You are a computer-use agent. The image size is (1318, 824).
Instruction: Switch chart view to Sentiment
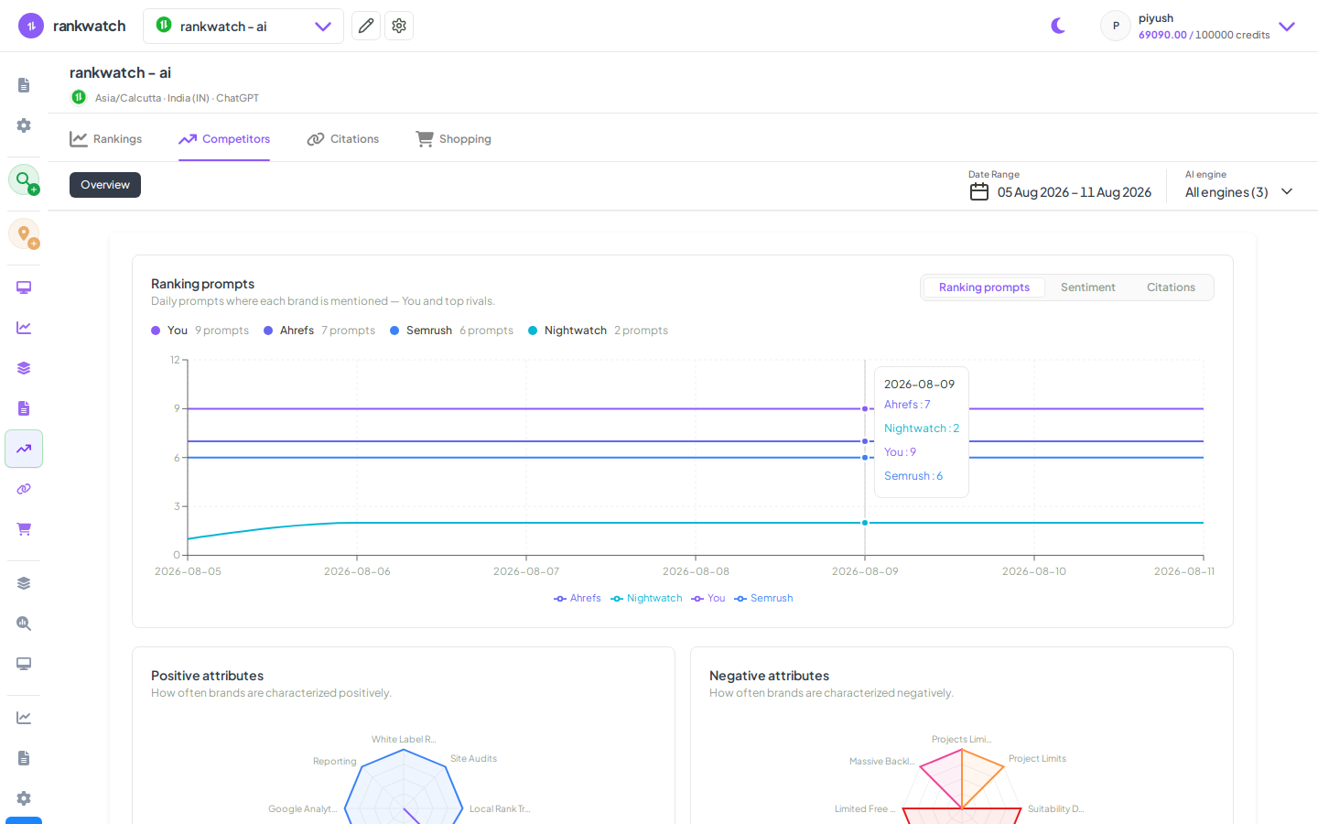1087,287
